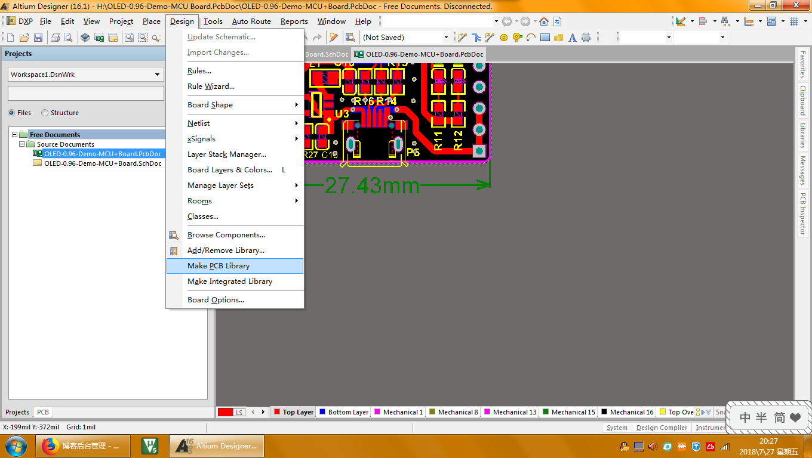Click the current layer red color swatch
This screenshot has height=458, width=812.
coord(225,412)
